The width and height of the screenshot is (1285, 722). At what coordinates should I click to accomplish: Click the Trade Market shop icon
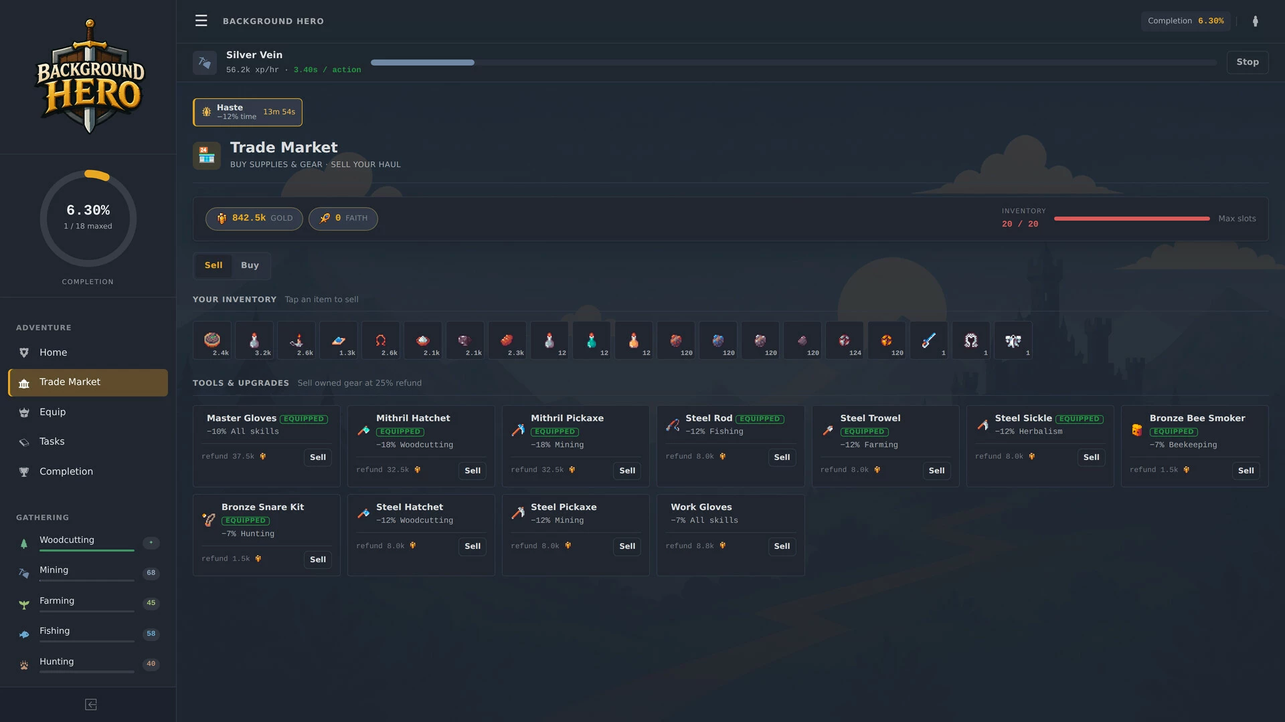click(207, 155)
